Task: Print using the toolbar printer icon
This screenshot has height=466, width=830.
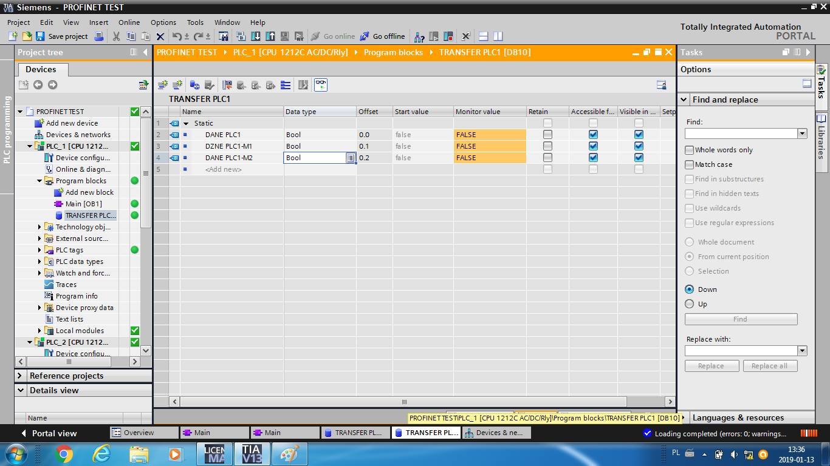Action: (99, 36)
